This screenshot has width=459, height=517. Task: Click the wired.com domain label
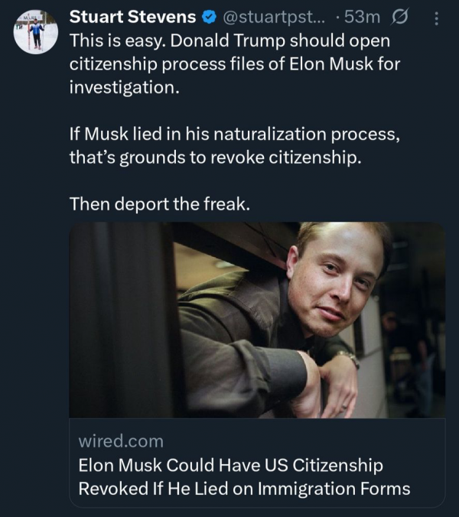(121, 441)
